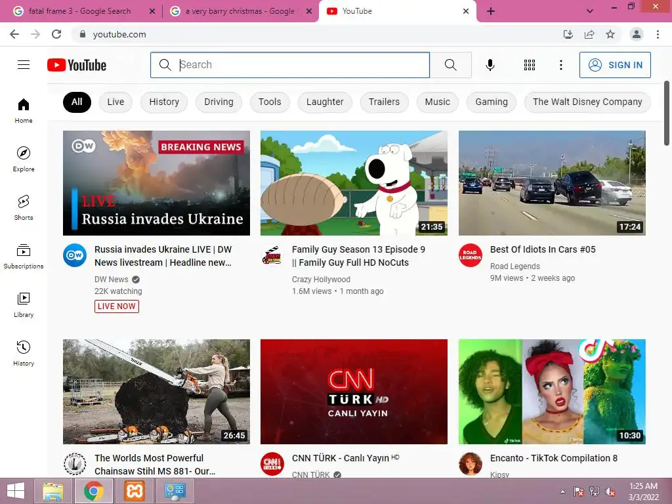This screenshot has width=672, height=504.
Task: Open Best Of Idiots In Cars #05 title
Action: (x=543, y=249)
